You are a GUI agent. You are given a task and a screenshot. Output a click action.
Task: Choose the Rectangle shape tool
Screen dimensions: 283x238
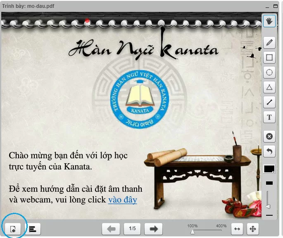(269, 57)
